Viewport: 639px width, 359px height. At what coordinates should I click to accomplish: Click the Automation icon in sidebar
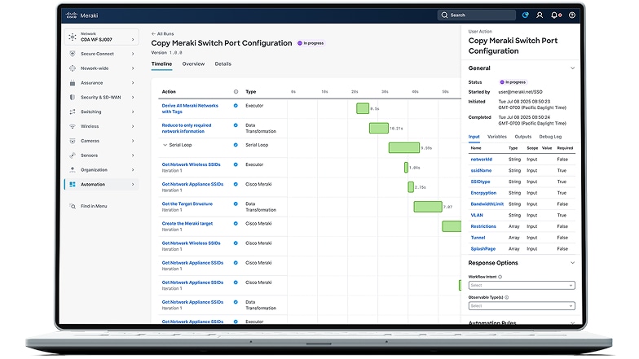pyautogui.click(x=73, y=184)
